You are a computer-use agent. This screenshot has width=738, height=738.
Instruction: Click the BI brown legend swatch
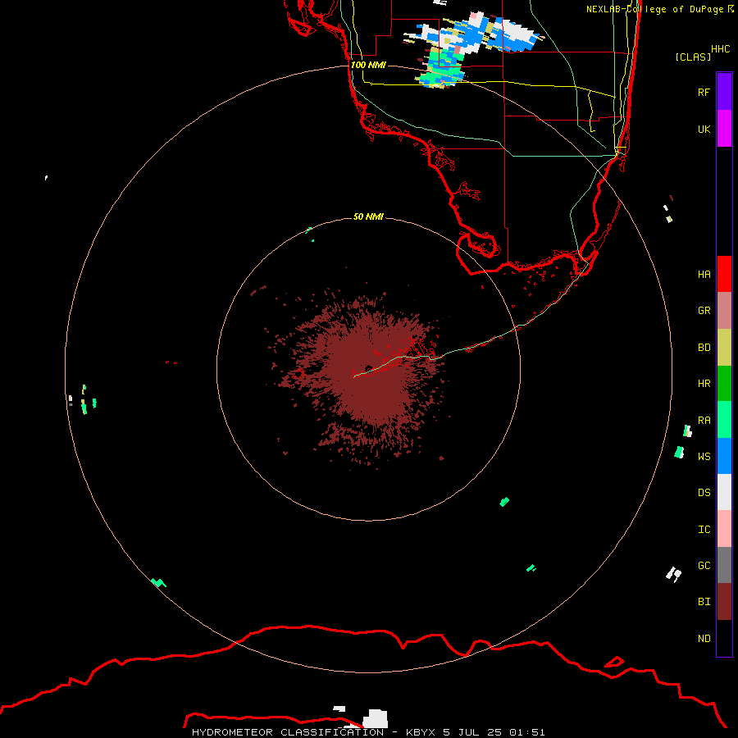click(724, 602)
